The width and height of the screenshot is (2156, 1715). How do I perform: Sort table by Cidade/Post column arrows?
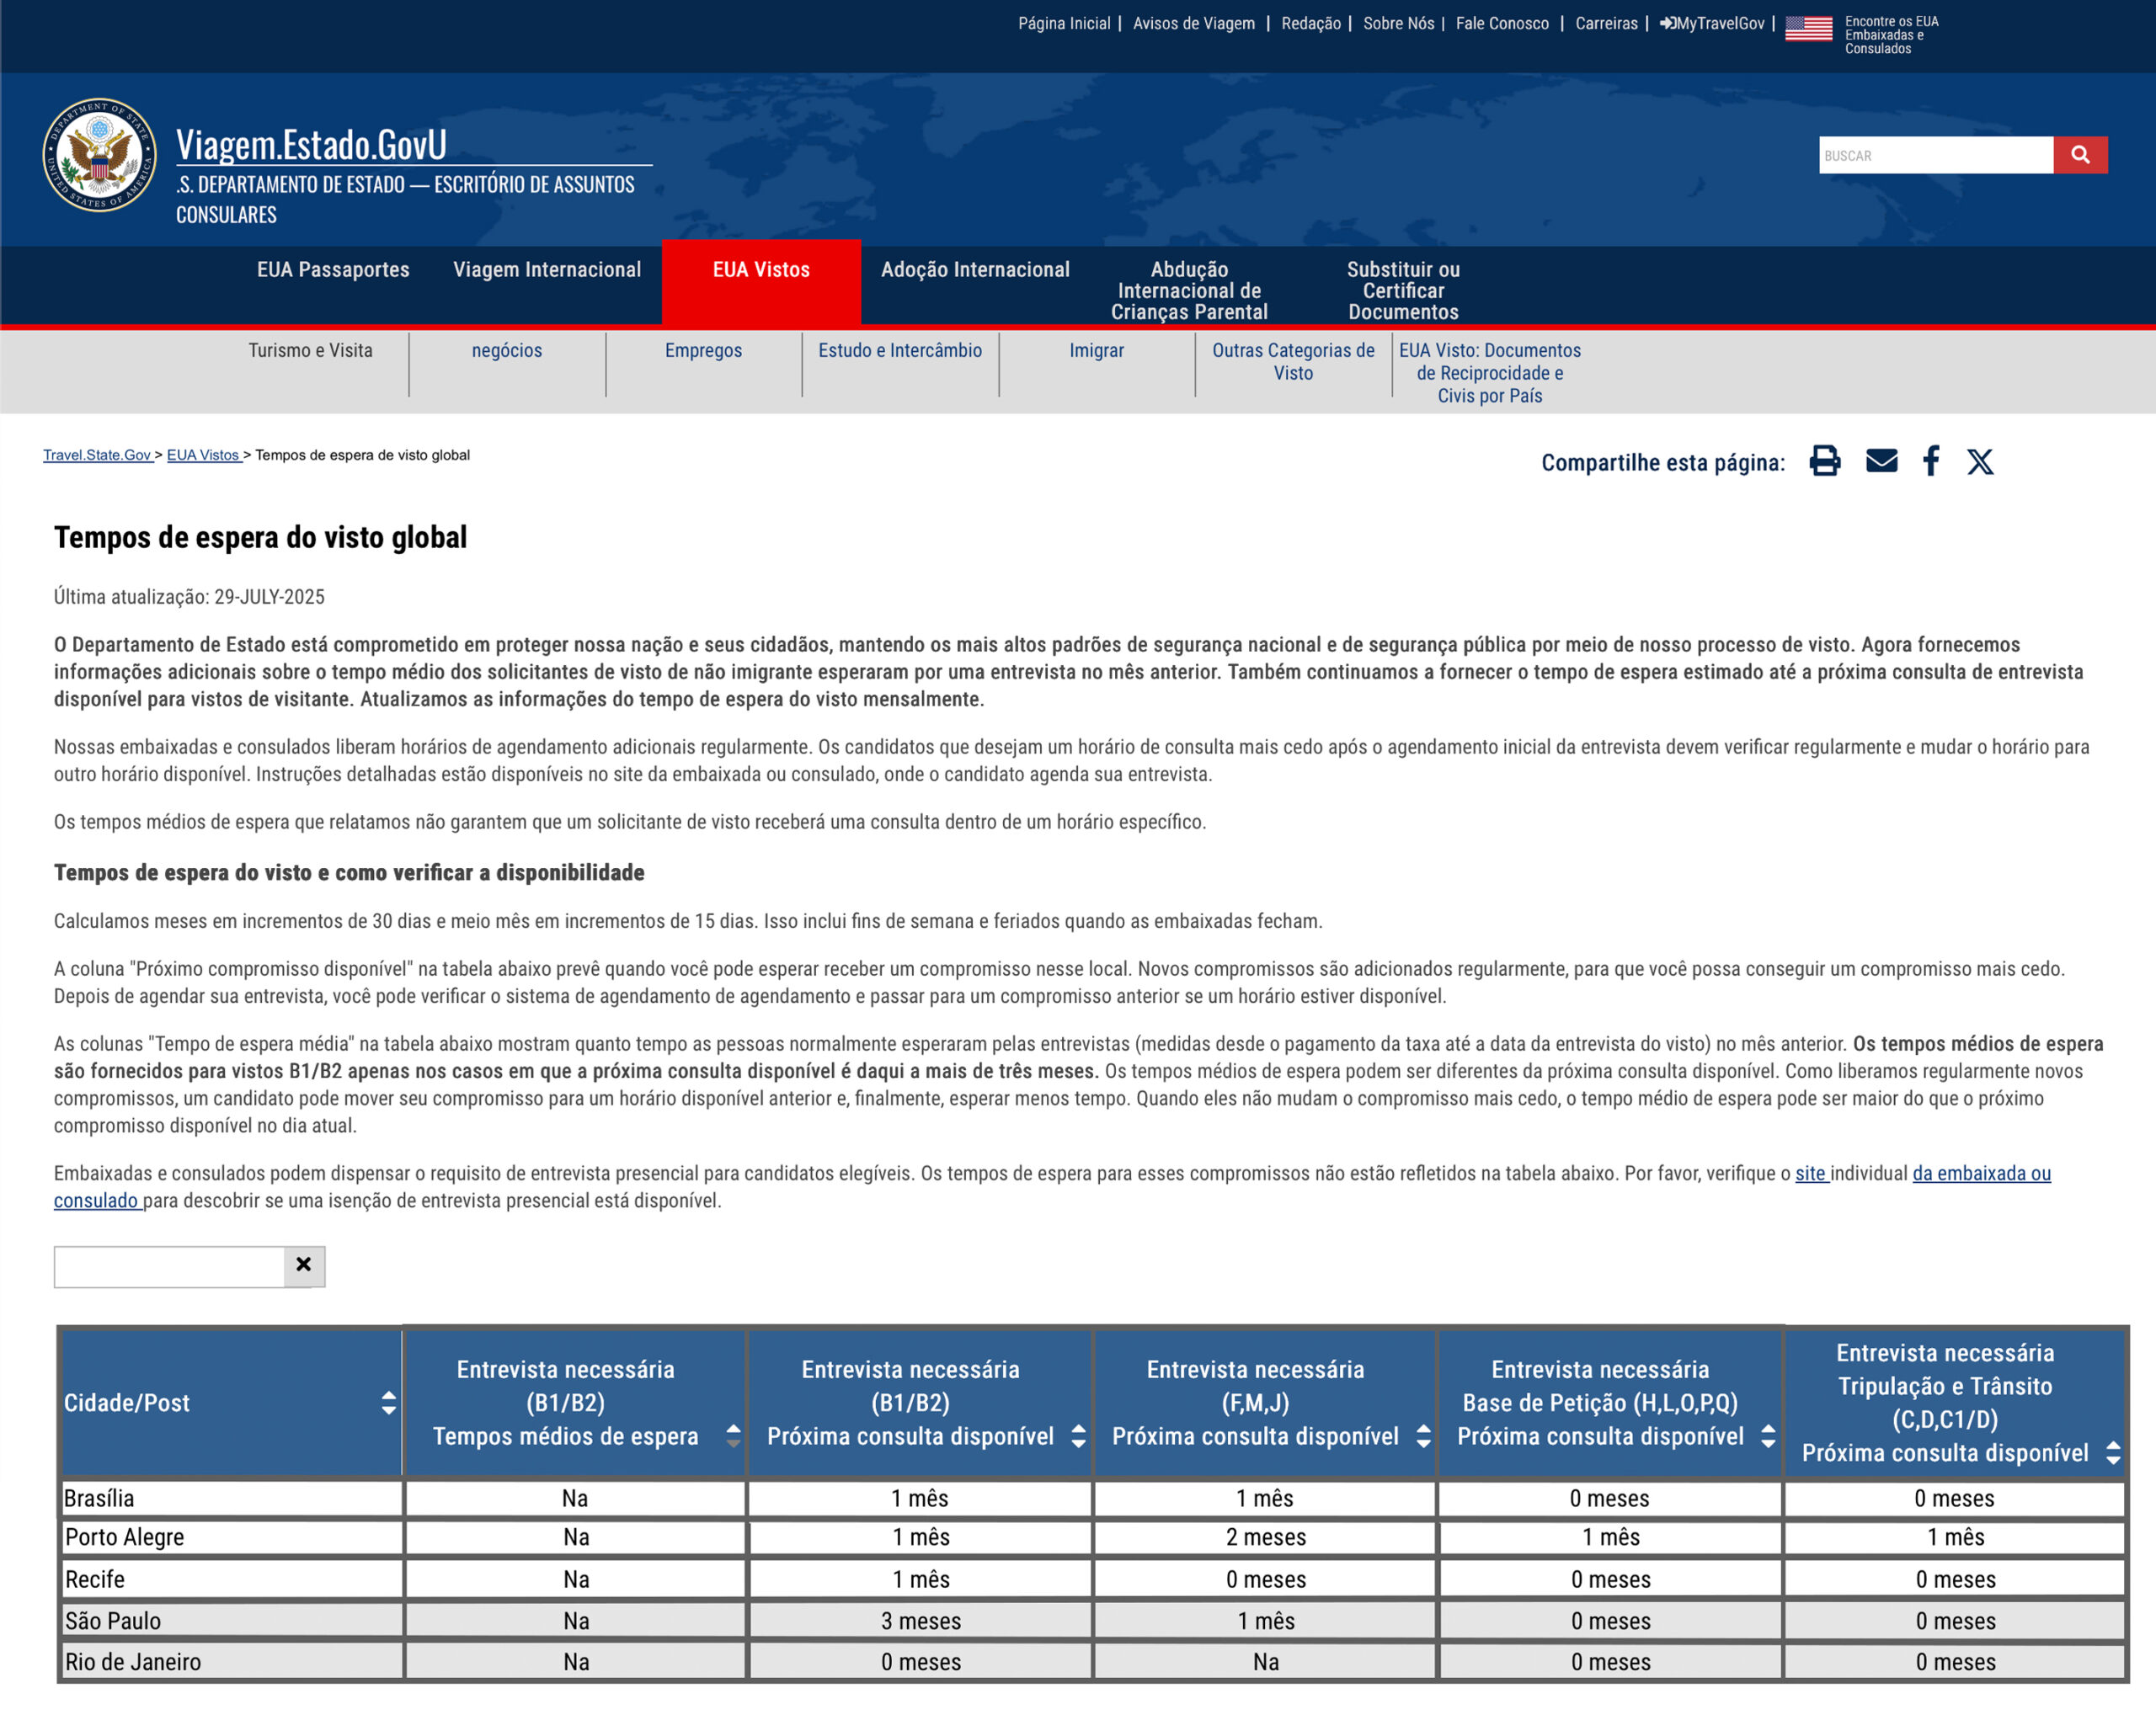click(388, 1402)
